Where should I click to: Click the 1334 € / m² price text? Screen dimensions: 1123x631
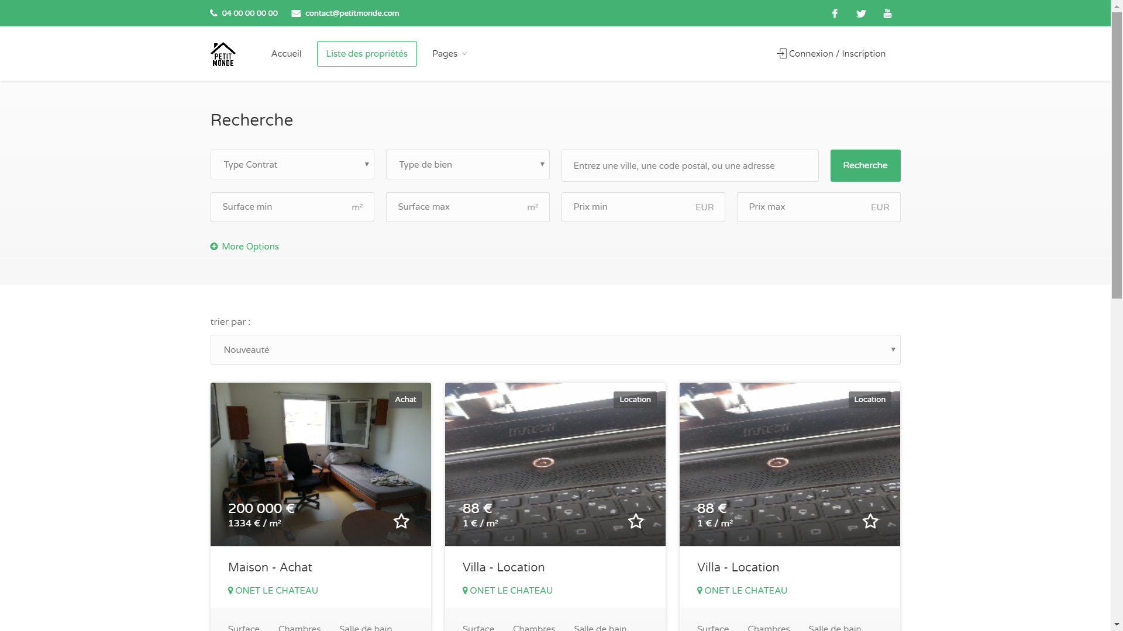(254, 523)
